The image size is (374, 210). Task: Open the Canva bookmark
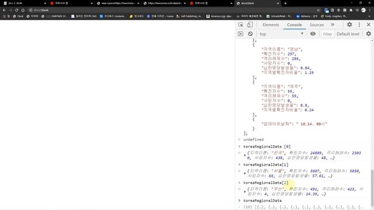(x=160, y=16)
